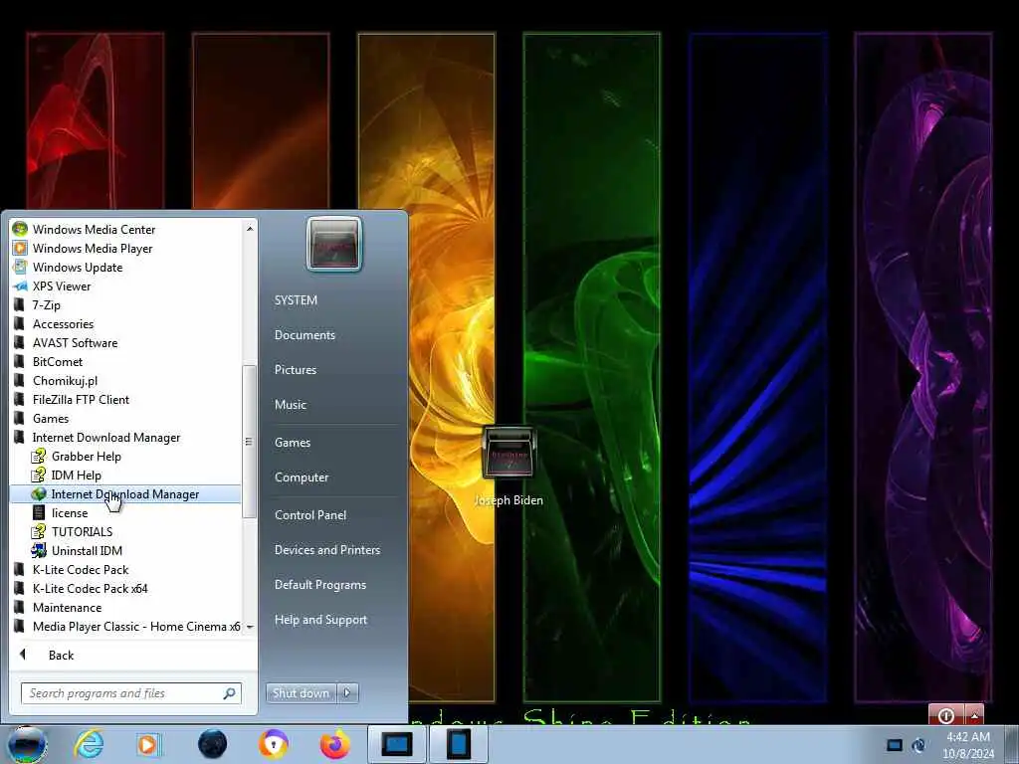
Task: Launch Firefox from taskbar
Action: pos(334,744)
